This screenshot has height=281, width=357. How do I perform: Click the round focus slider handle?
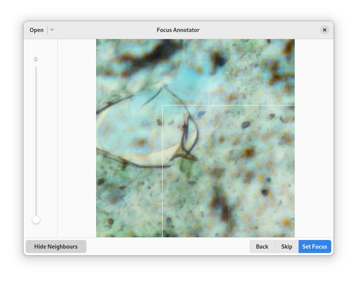coord(36,220)
